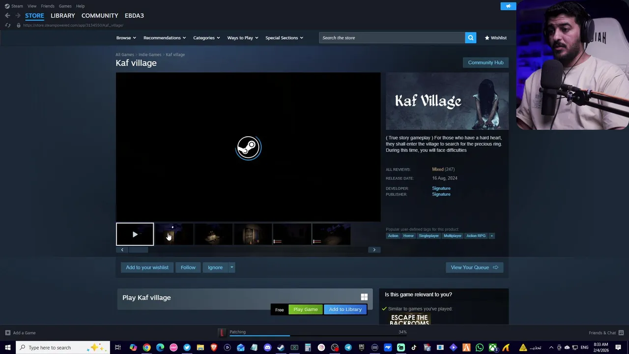Open WhatsApp from the taskbar
This screenshot has height=354, width=629.
480,348
